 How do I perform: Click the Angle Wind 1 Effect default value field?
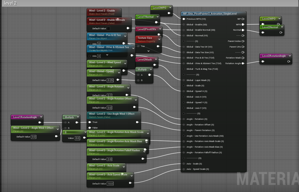[x=33, y=137]
